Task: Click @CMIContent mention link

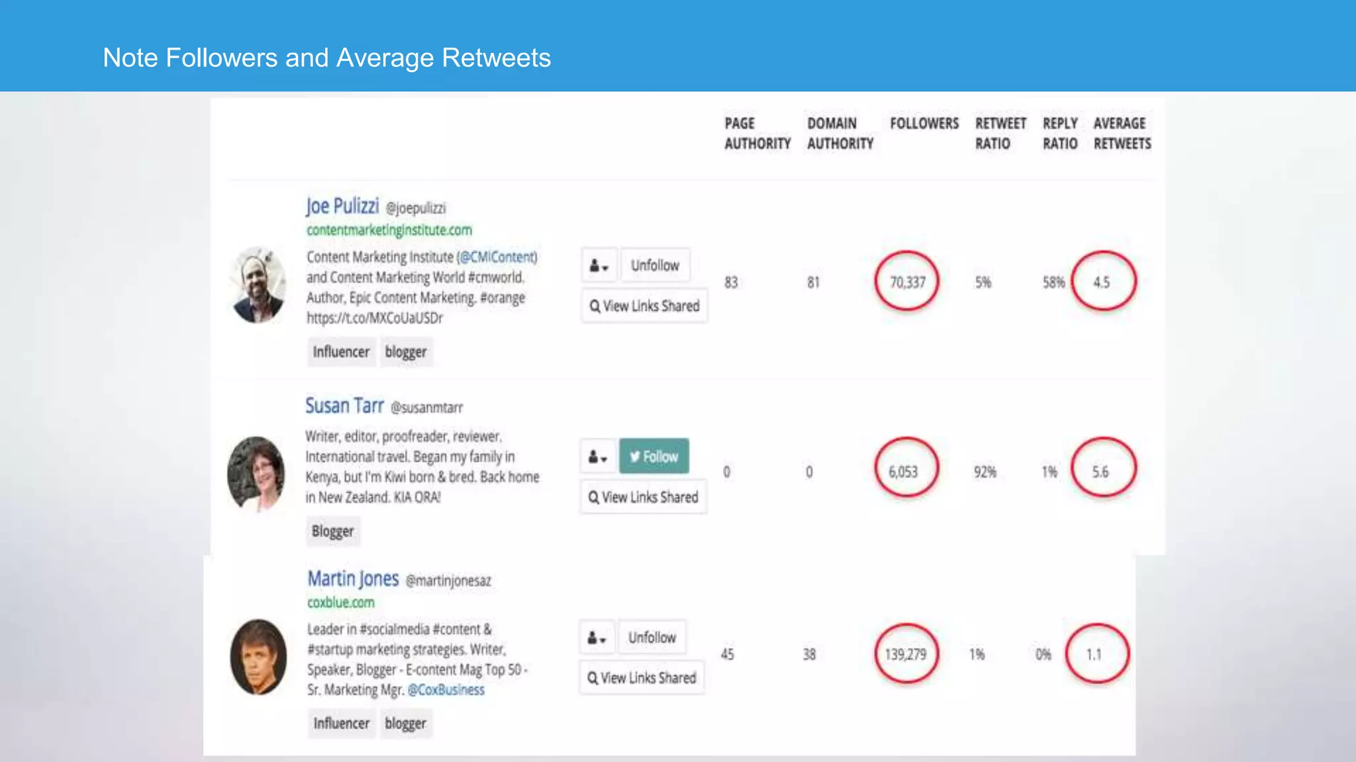Action: pos(497,257)
